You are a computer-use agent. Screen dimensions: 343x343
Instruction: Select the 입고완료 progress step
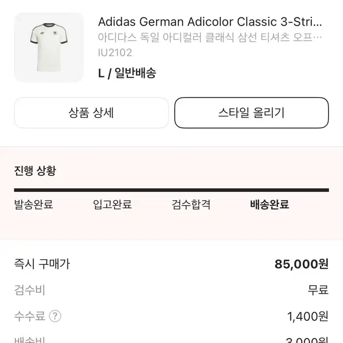[x=112, y=205]
